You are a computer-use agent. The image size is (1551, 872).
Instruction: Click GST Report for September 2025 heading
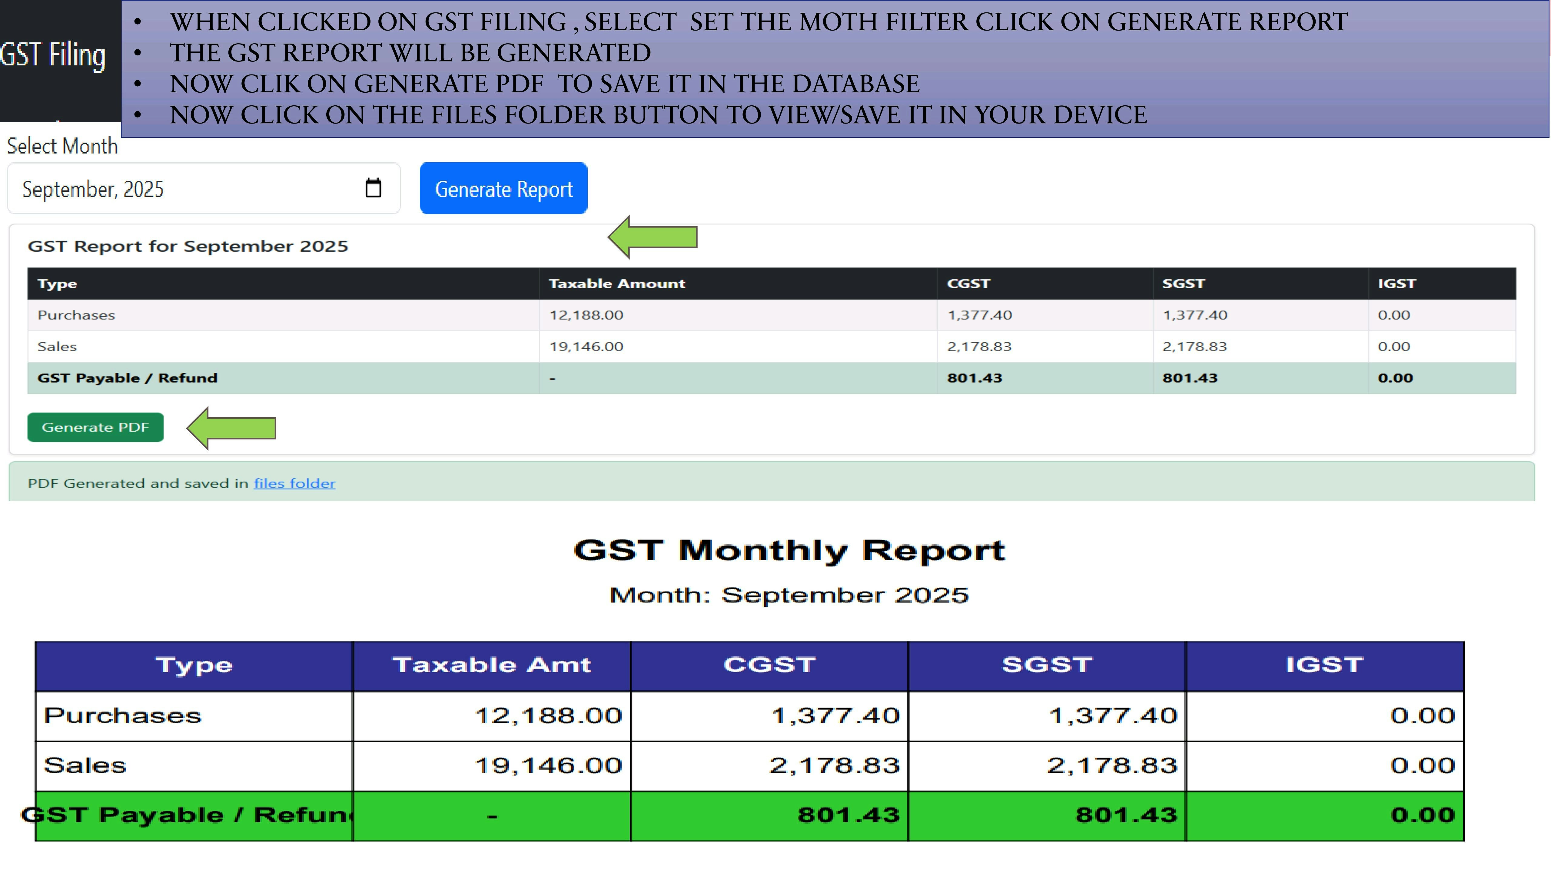point(188,246)
